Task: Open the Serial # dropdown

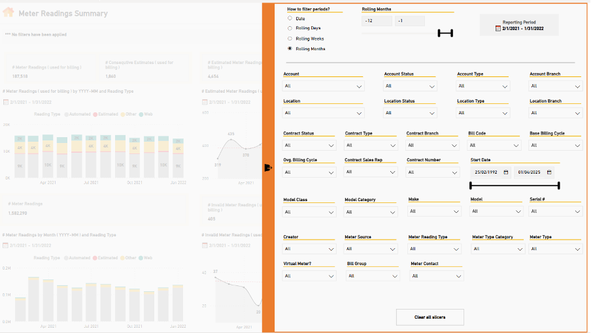Action: [x=556, y=212]
